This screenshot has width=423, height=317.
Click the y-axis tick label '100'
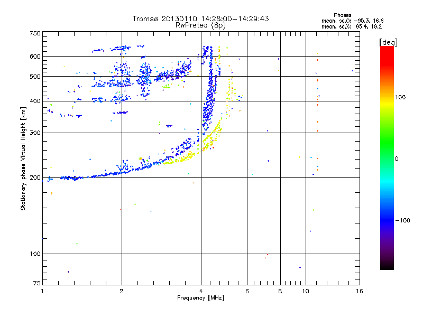point(35,254)
